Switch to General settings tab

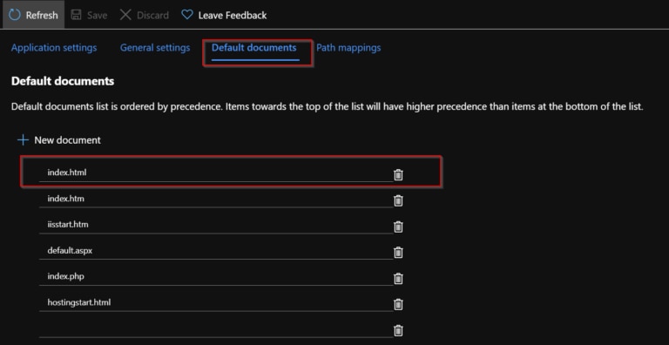click(155, 47)
